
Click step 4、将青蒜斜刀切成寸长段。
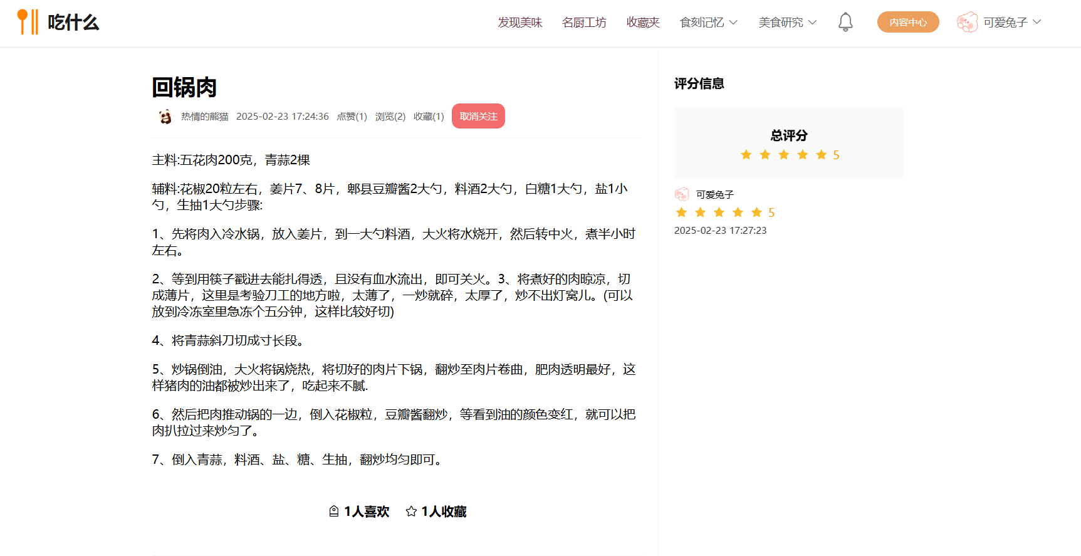coord(229,340)
